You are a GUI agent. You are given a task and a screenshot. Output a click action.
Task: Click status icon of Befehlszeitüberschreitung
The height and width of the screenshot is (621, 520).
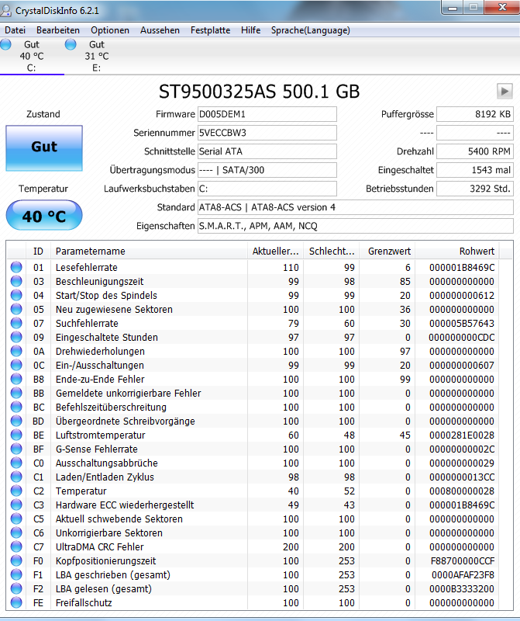point(16,407)
